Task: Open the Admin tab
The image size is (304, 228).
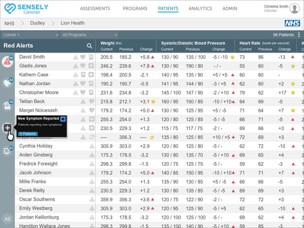Action: pyautogui.click(x=230, y=9)
